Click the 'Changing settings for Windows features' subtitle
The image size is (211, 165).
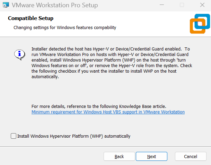point(64,27)
